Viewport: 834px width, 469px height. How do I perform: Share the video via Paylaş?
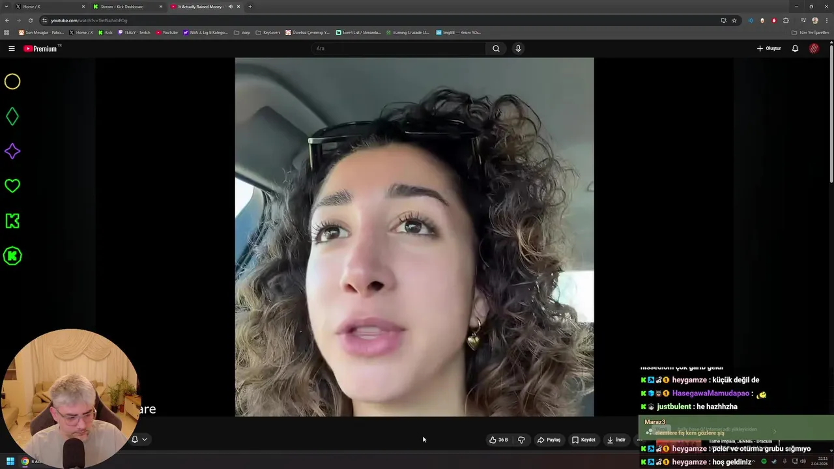(549, 440)
